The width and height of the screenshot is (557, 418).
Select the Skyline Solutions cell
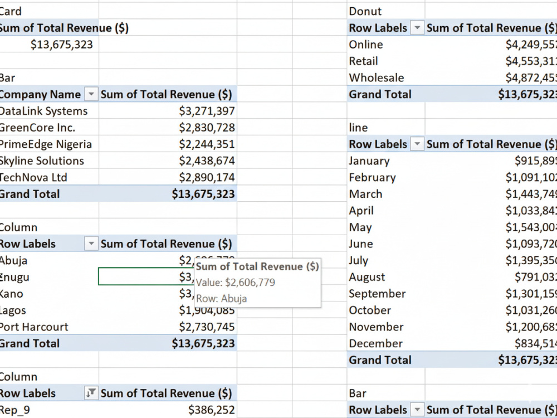coord(49,161)
